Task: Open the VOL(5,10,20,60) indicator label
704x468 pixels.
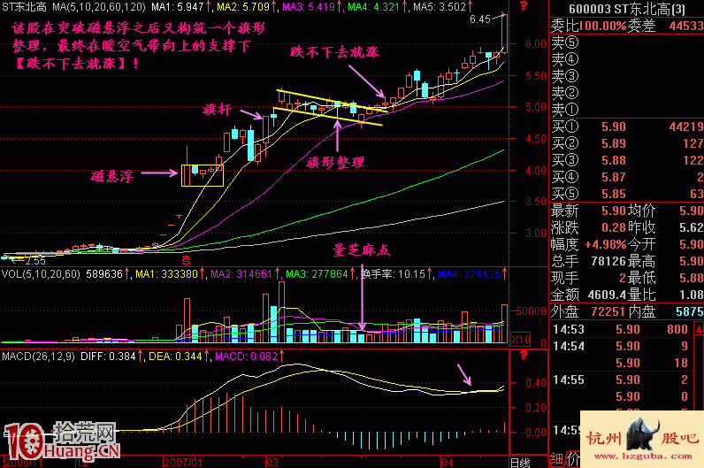Action: click(41, 274)
